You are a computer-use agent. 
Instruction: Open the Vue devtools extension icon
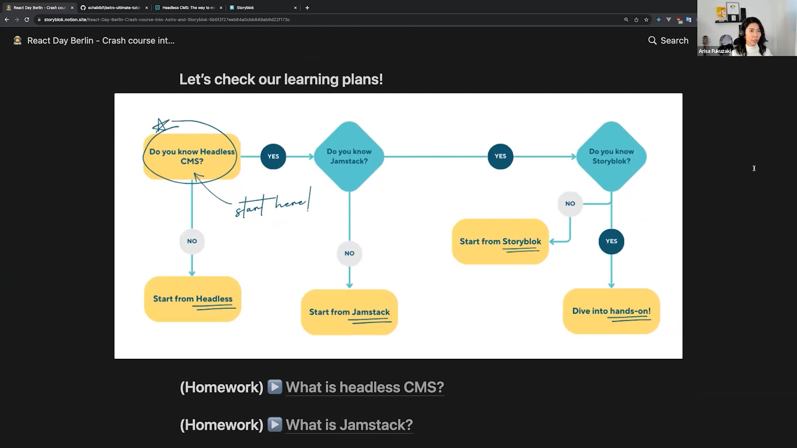tap(668, 19)
